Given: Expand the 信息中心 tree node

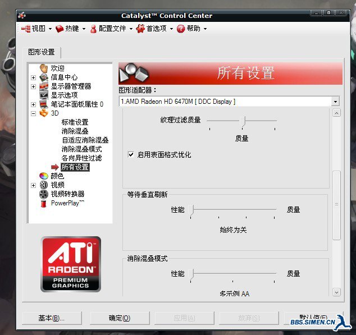Looking at the screenshot, I should click(x=33, y=77).
